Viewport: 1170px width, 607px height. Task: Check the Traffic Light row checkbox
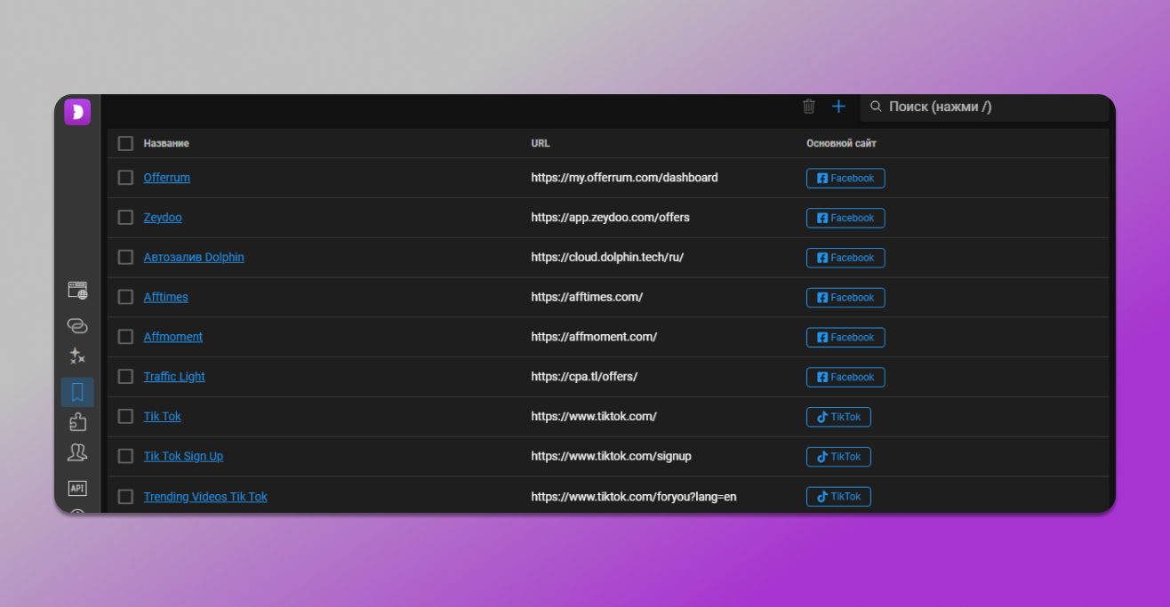125,377
